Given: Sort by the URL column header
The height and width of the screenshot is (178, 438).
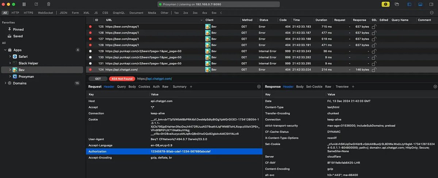Looking at the screenshot, I should pyautogui.click(x=109, y=20).
